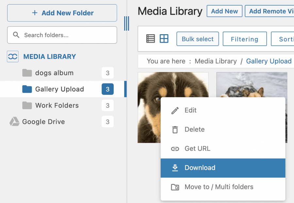
Task: Enable Bulk select mode
Action: [x=198, y=39]
